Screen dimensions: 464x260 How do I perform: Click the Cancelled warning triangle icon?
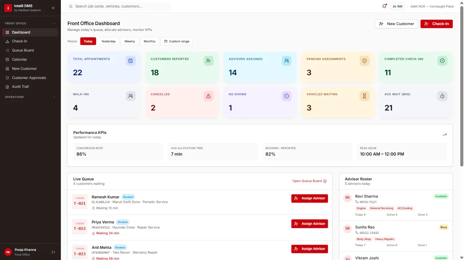pyautogui.click(x=208, y=96)
